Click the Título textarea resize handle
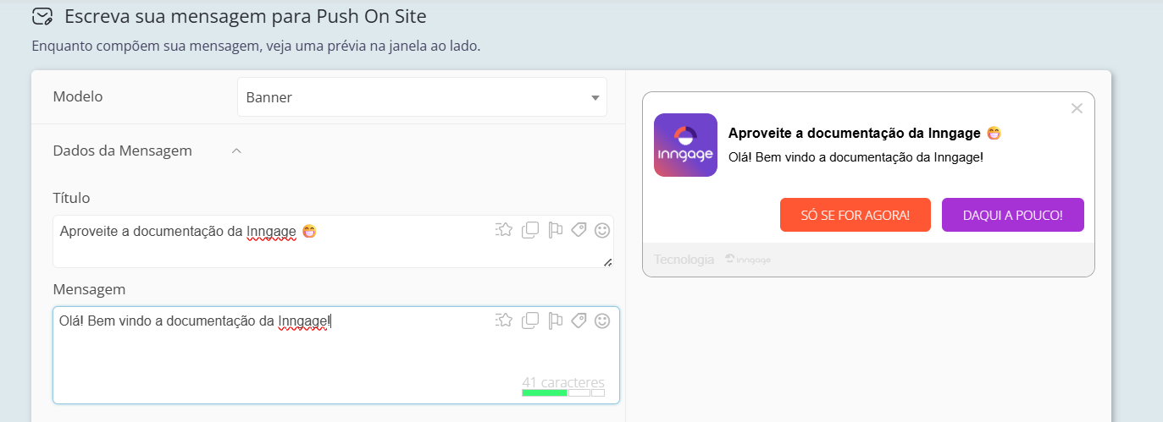This screenshot has height=422, width=1163. tap(607, 262)
